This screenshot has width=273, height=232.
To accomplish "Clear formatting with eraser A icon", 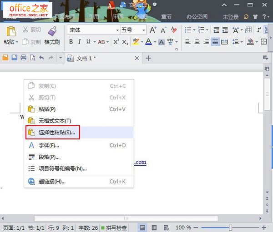I will [174, 30].
